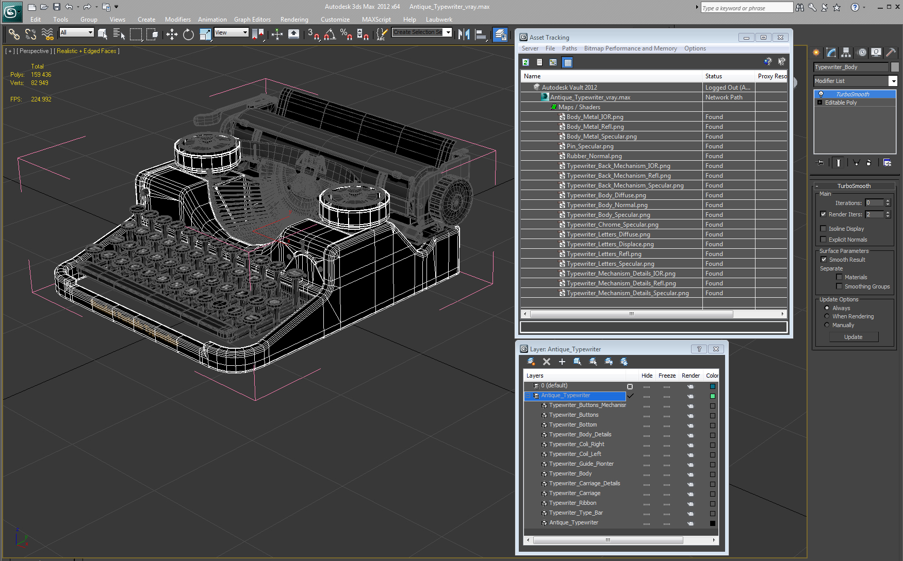Increase the TurboSmooth Iterations spinner
Screen dimensions: 903x561
pyautogui.click(x=888, y=201)
